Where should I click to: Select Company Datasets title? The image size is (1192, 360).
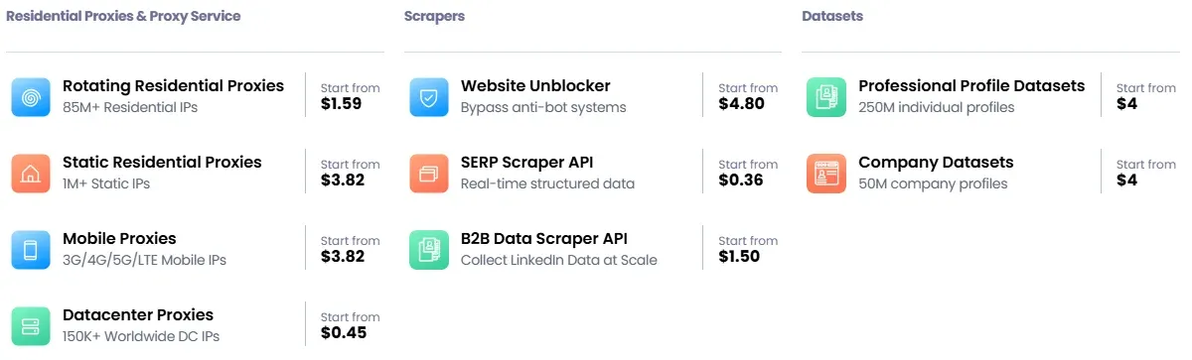point(936,163)
